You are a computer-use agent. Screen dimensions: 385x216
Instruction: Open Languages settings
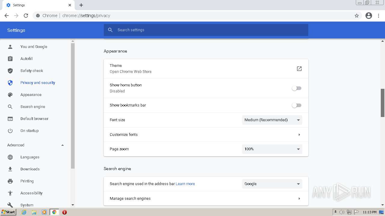point(30,157)
